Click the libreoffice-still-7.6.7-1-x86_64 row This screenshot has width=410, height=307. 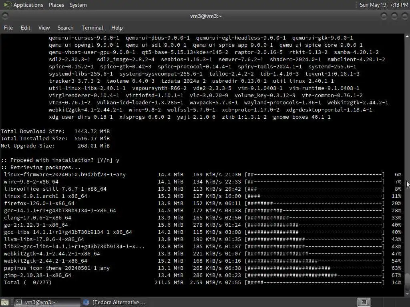(x=202, y=189)
